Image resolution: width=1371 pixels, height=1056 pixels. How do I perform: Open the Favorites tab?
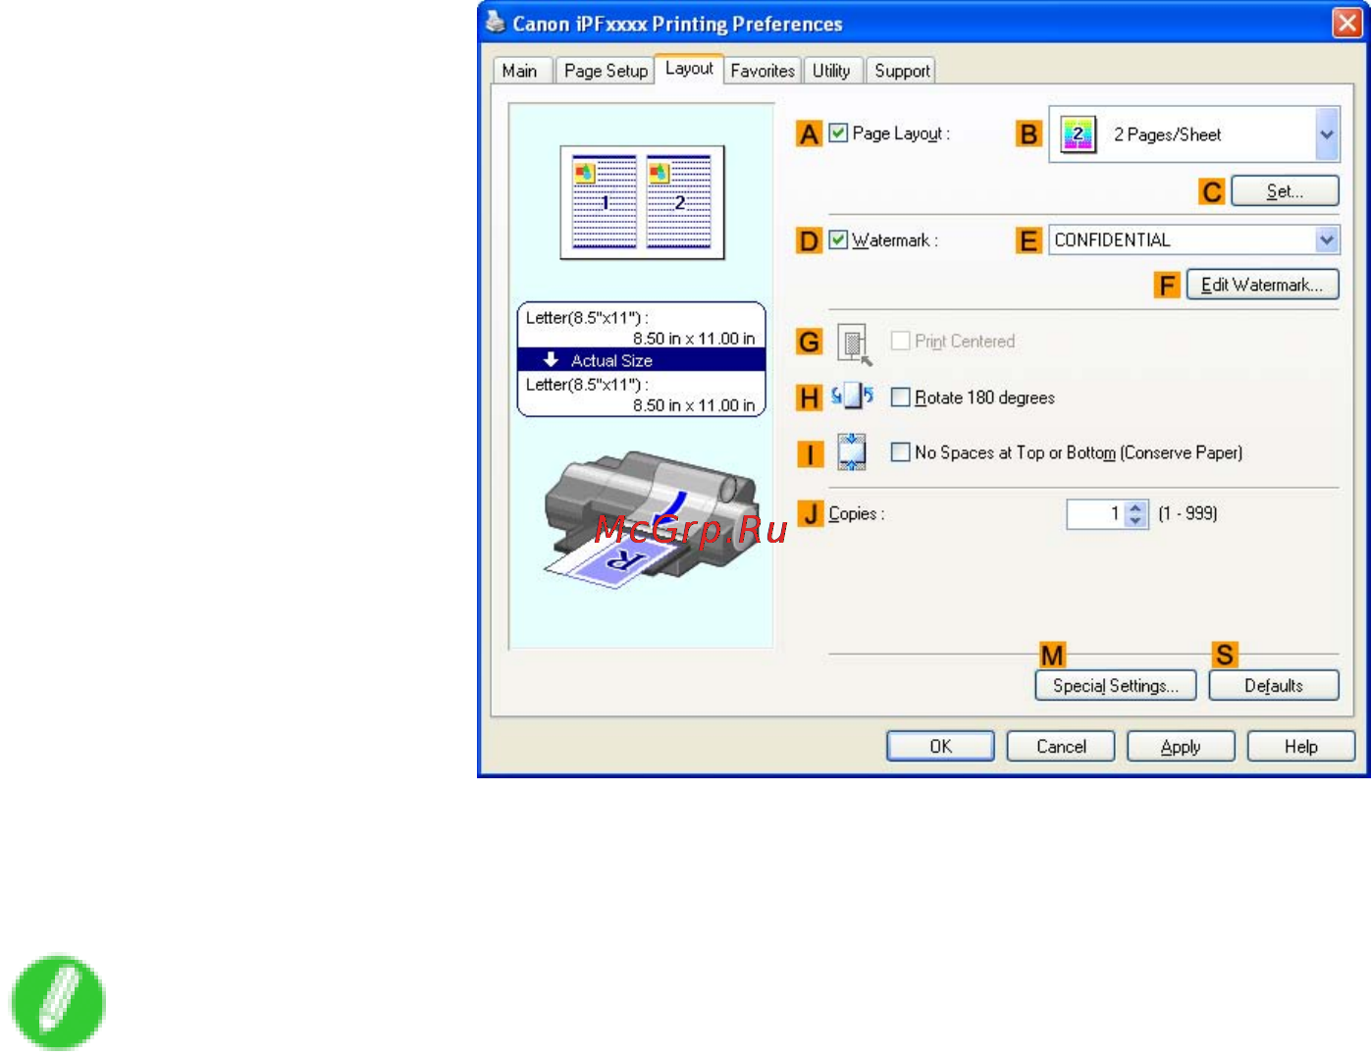pos(763,71)
